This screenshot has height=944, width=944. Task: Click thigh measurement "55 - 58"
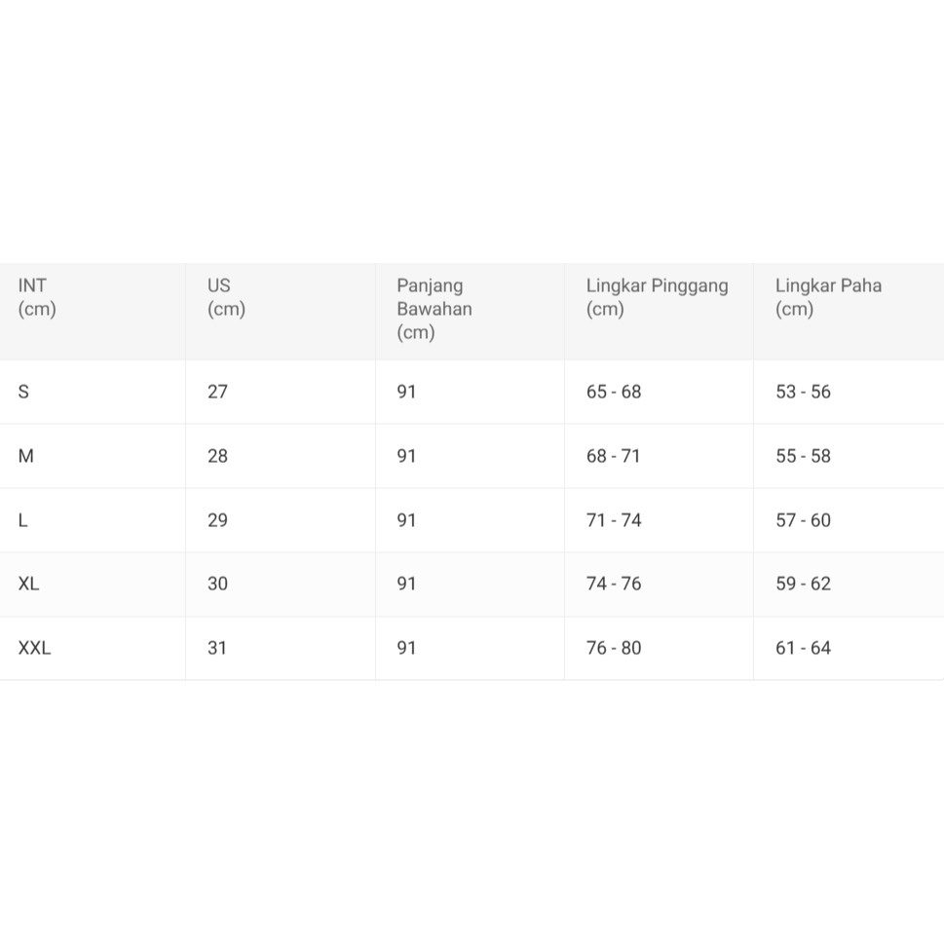(803, 456)
